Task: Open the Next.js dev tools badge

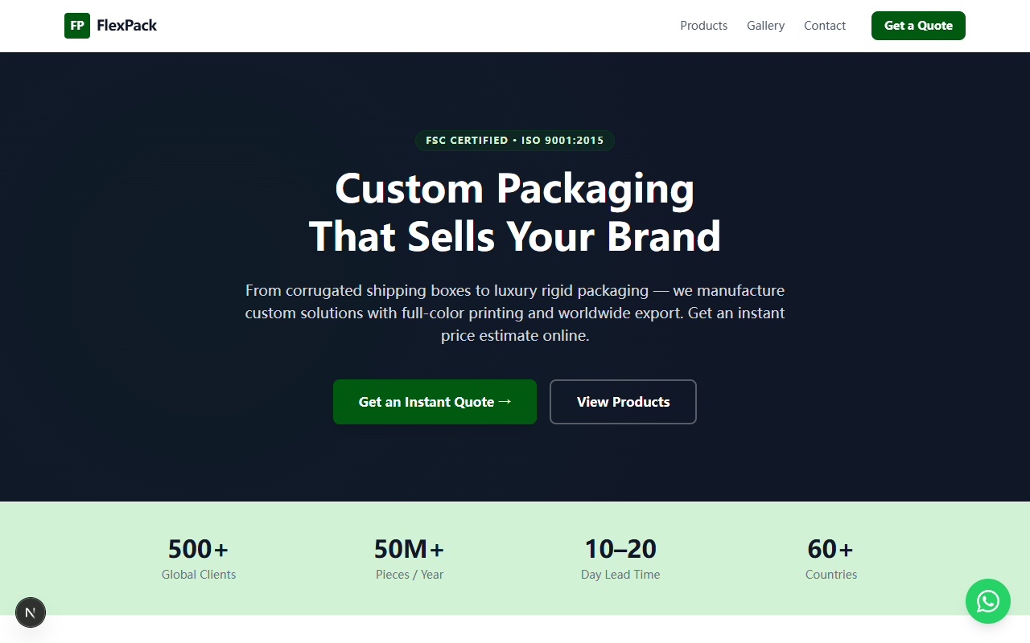Action: point(31,612)
